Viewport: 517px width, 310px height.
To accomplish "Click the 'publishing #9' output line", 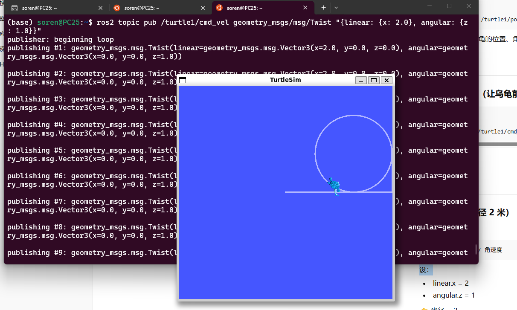I will click(238, 252).
